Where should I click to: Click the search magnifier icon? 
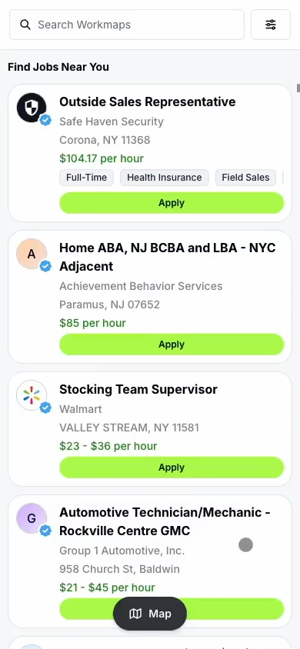tap(25, 25)
